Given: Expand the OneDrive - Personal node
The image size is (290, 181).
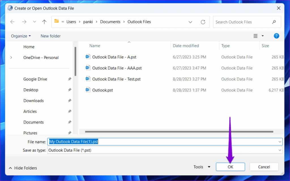Looking at the screenshot, I should 11,58.
